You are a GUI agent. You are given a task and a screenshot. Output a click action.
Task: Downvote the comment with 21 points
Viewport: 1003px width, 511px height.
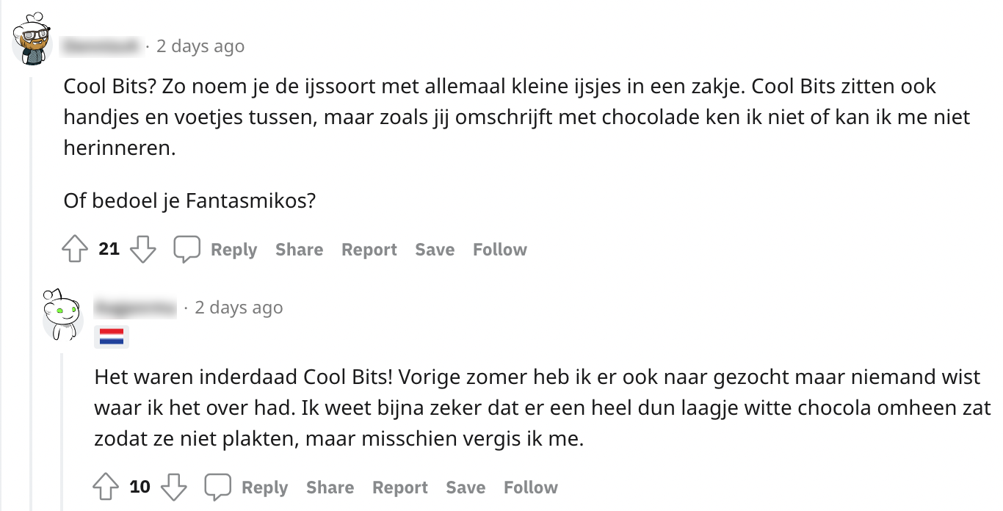[142, 250]
